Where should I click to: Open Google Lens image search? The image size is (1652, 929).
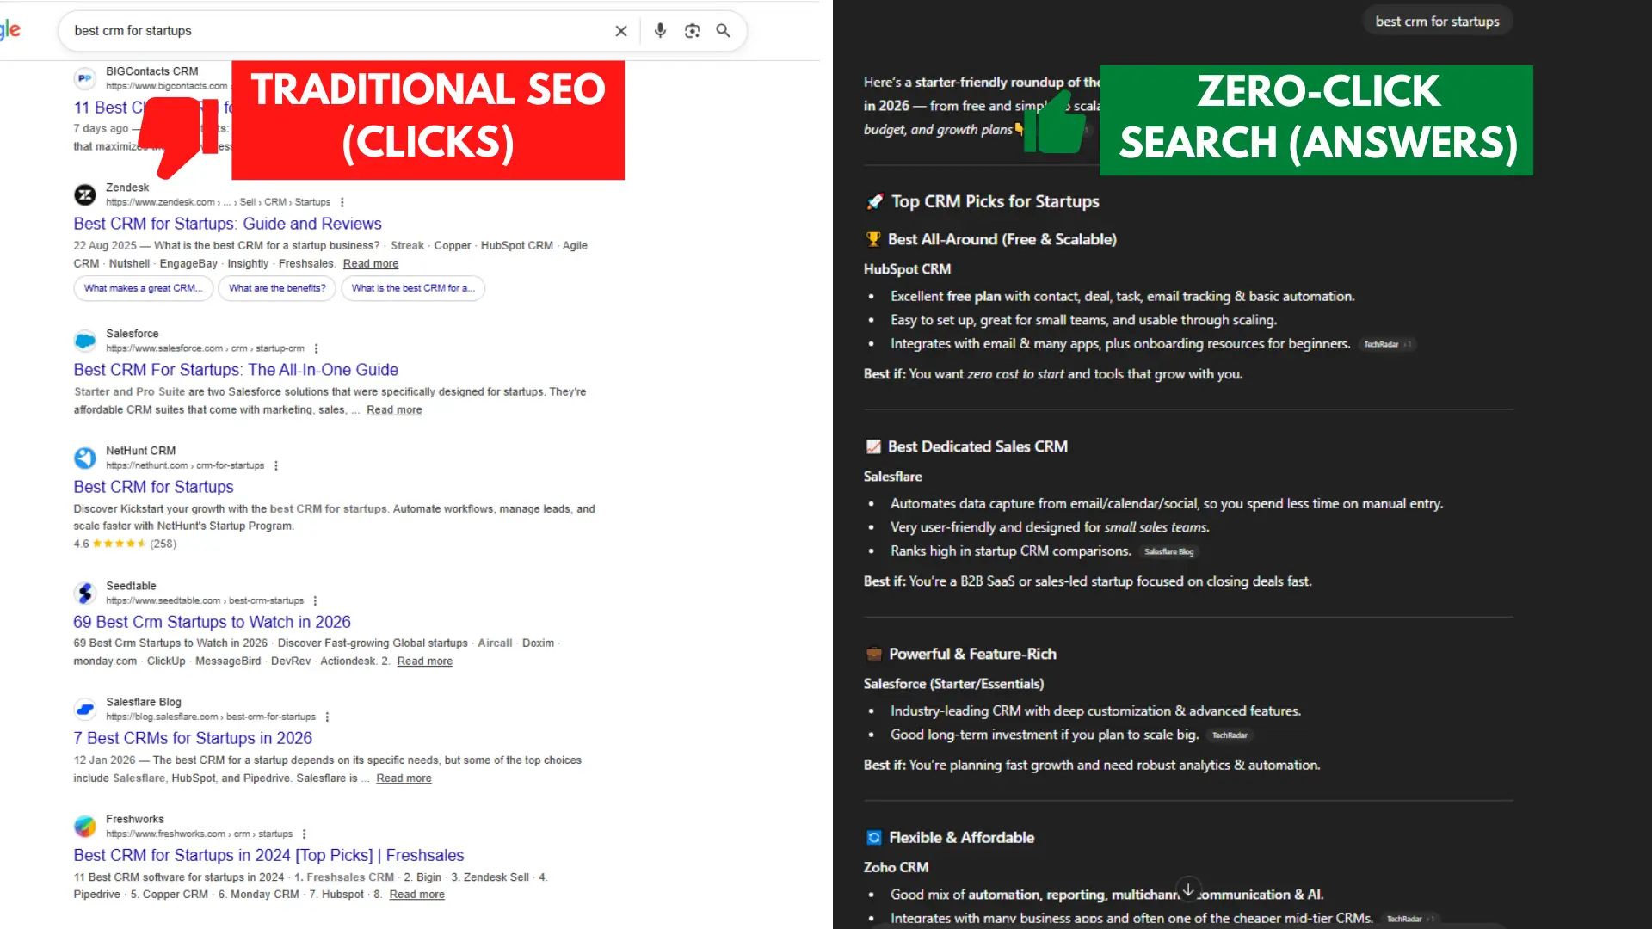pyautogui.click(x=692, y=30)
